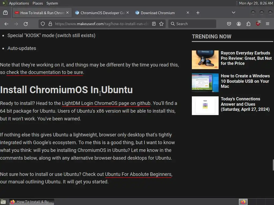Open Pocket save icon
Screen dimensions: 274x205
229,24
